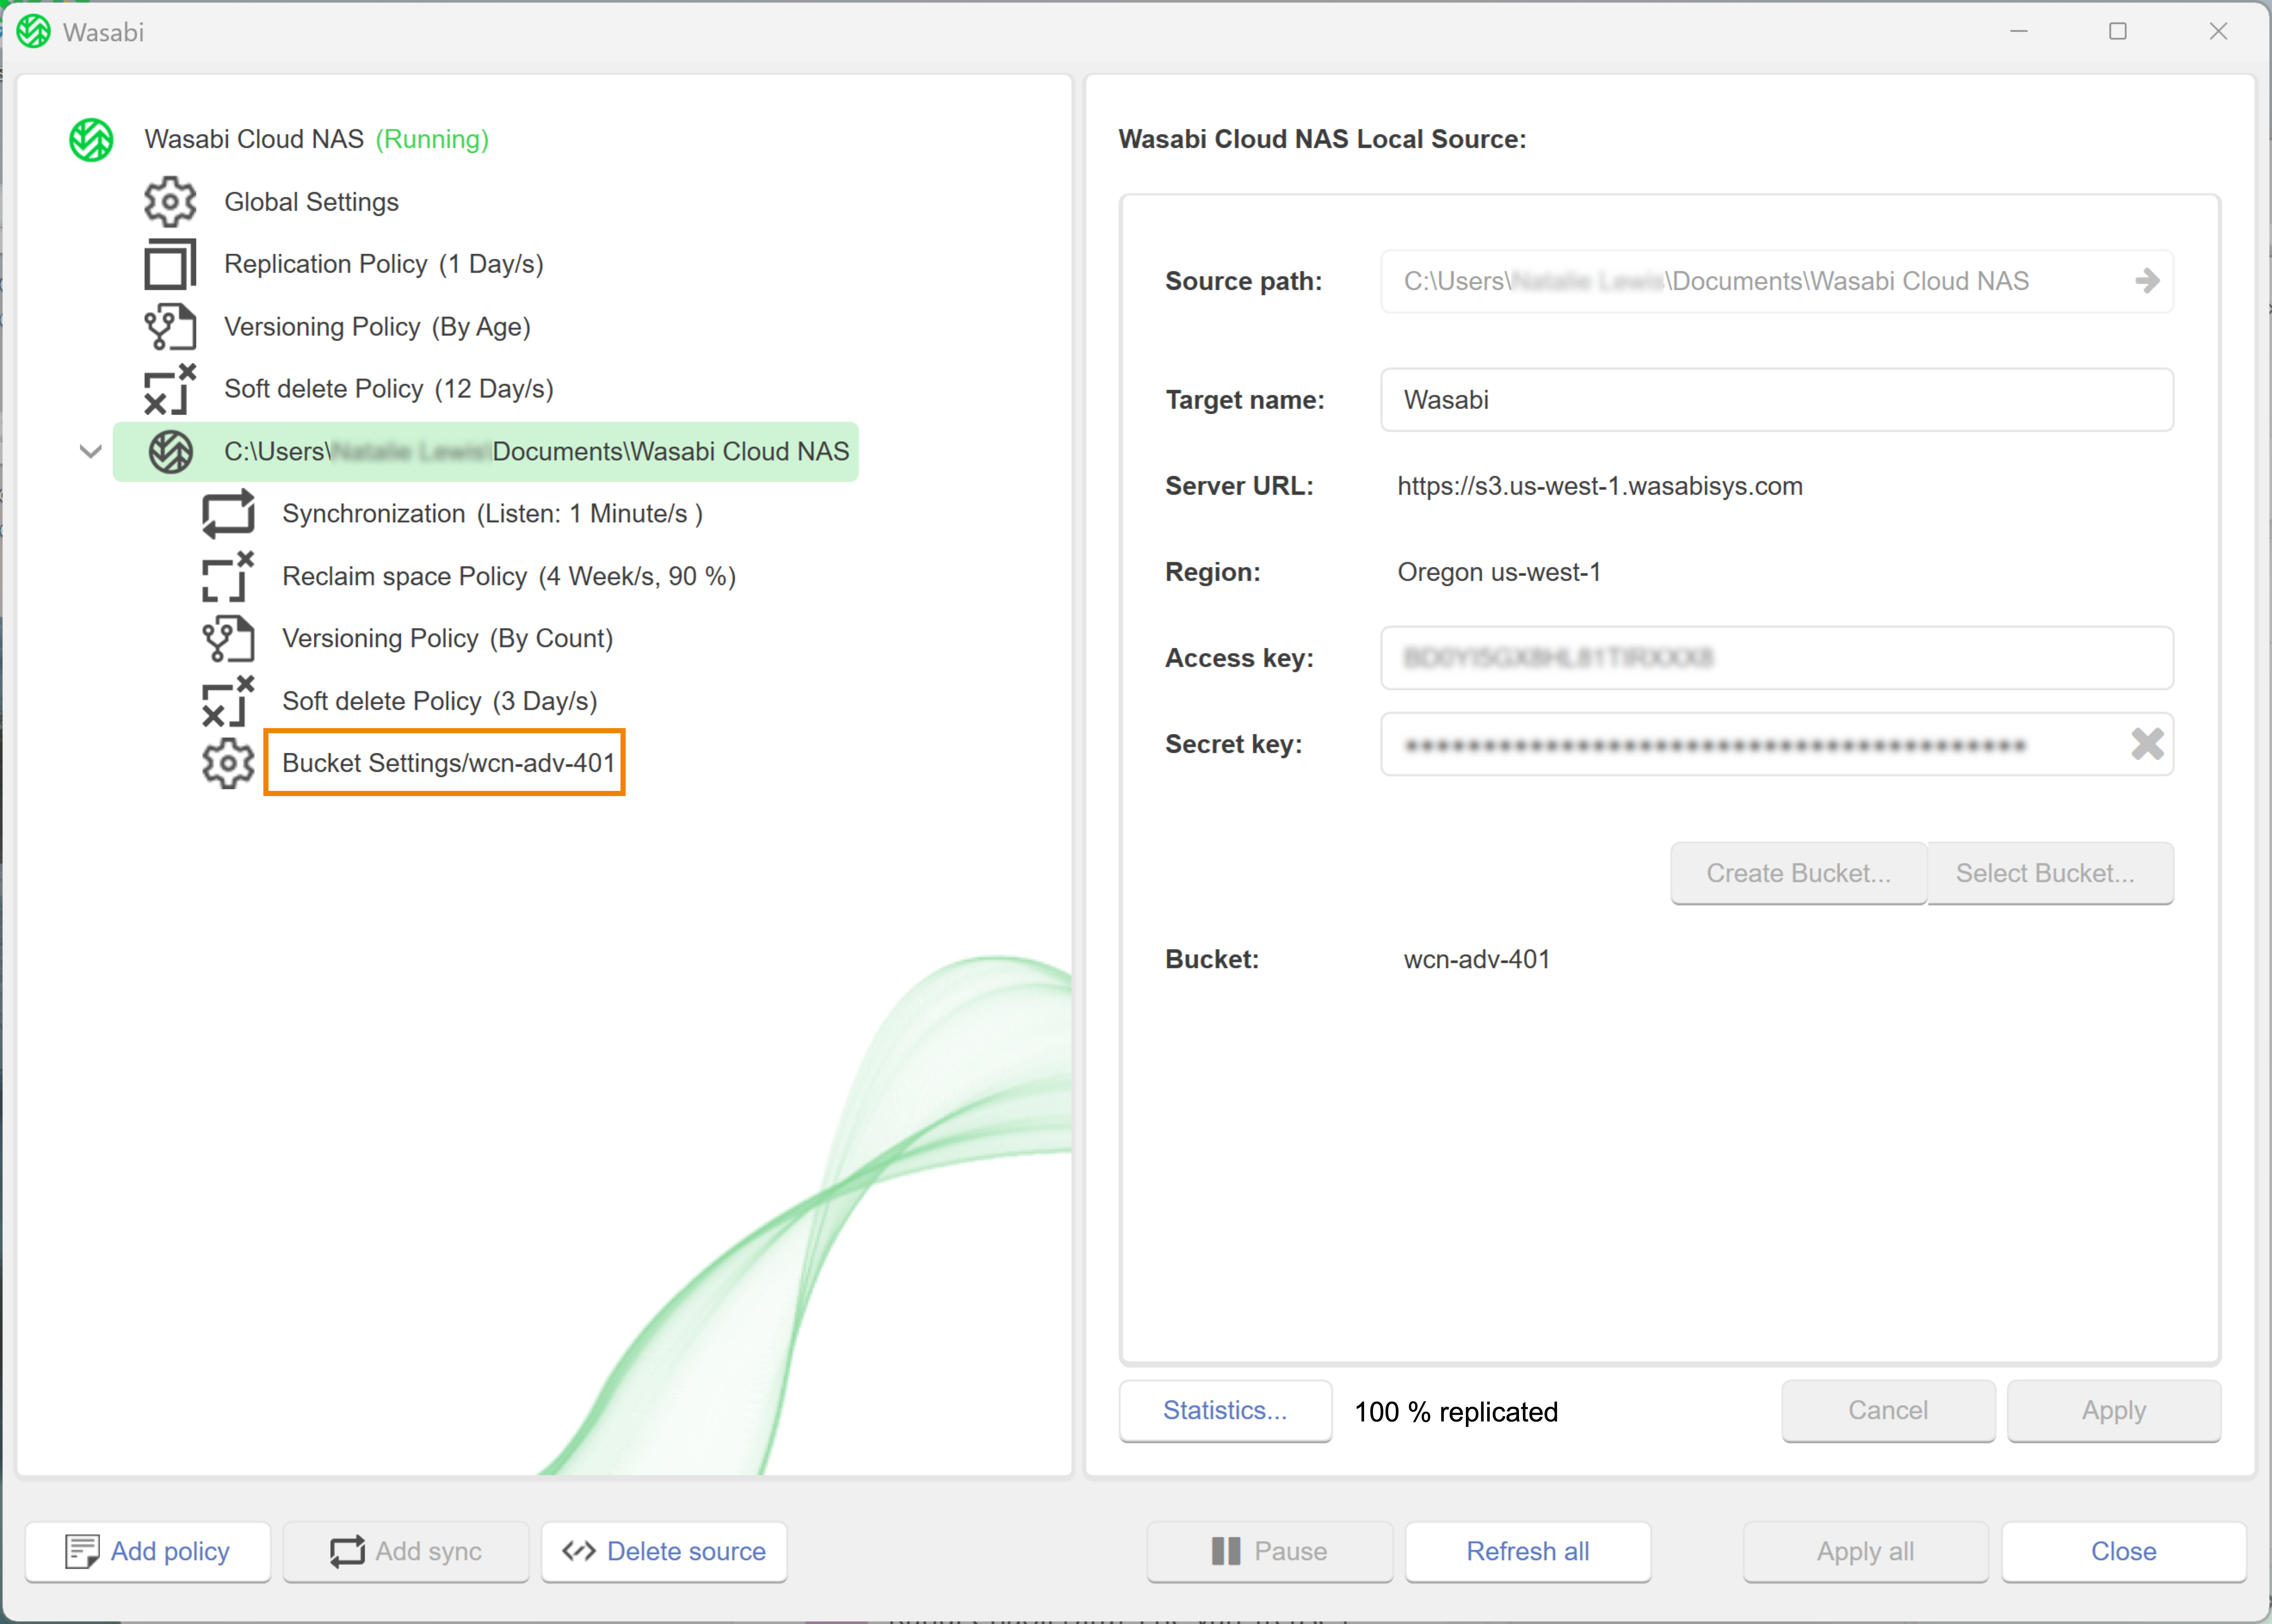
Task: Click the Access key field
Action: click(1777, 658)
